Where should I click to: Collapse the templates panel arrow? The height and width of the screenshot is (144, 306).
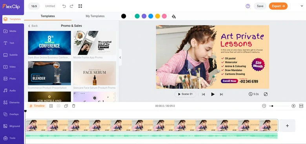click(x=120, y=58)
